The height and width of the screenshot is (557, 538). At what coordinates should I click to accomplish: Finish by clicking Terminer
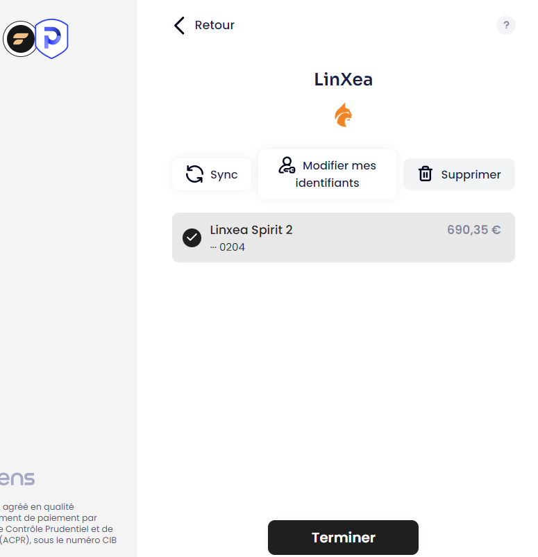343,538
